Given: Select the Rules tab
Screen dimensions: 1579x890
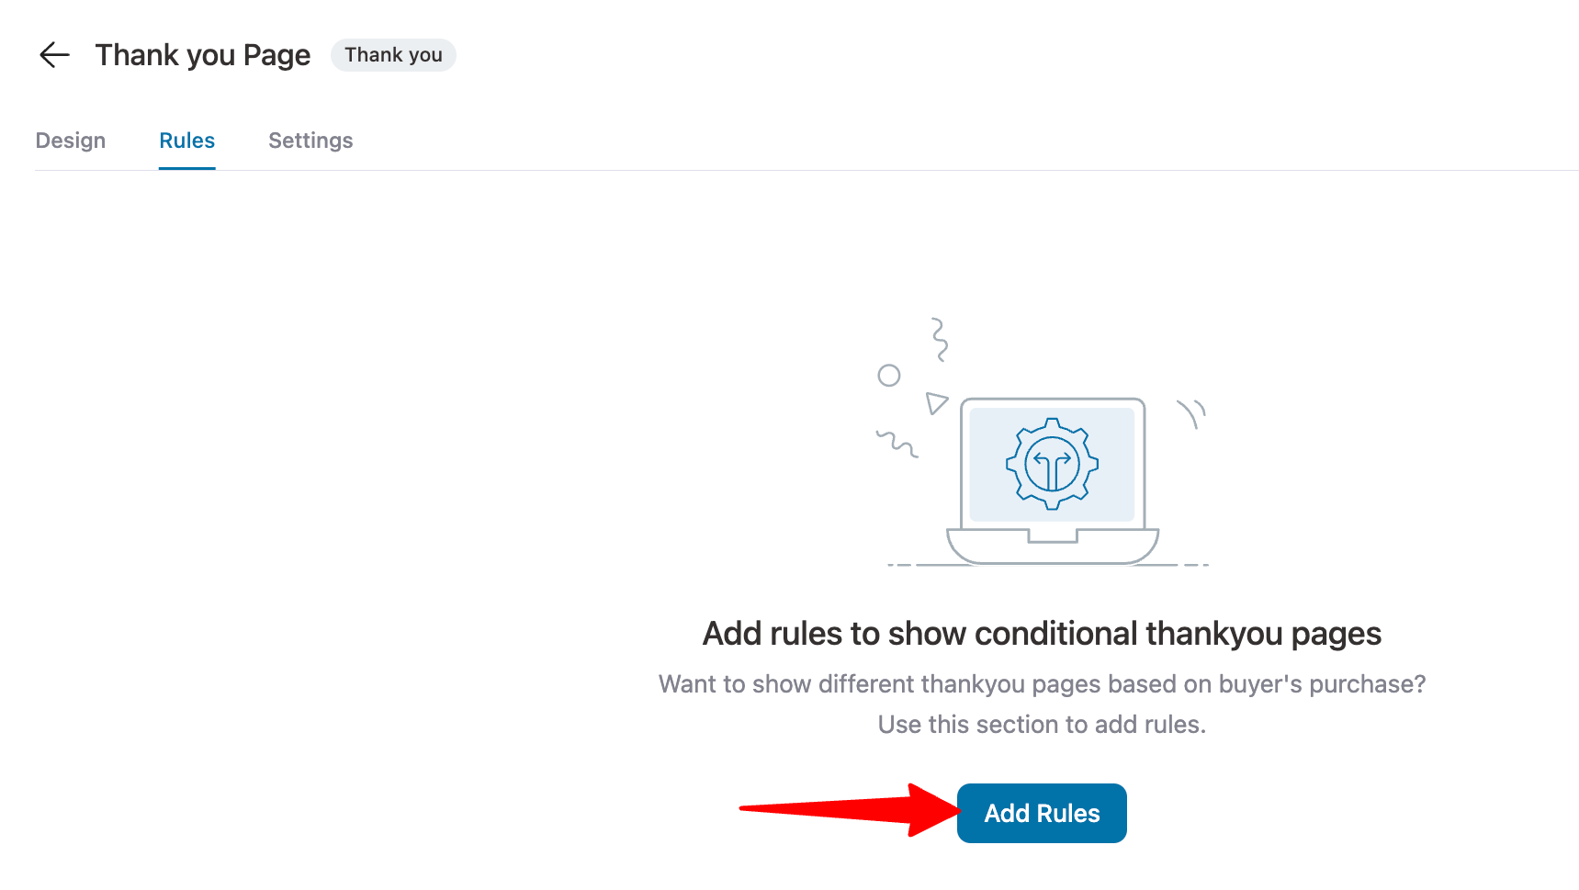Looking at the screenshot, I should 187,141.
